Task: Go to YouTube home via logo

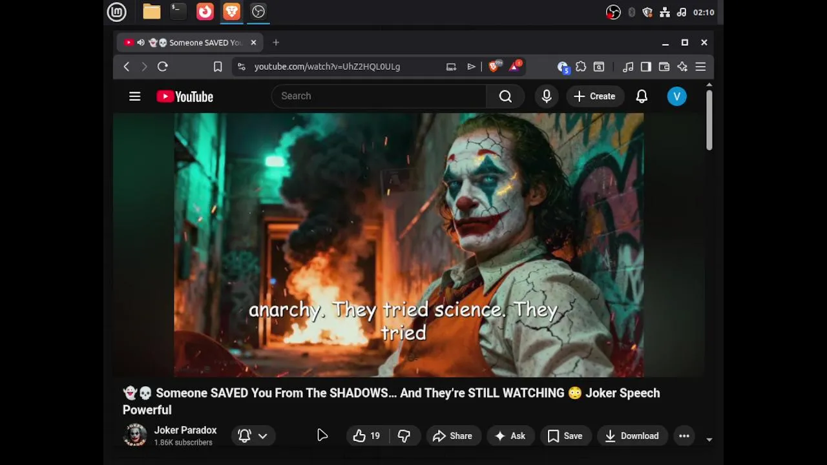Action: click(x=185, y=96)
